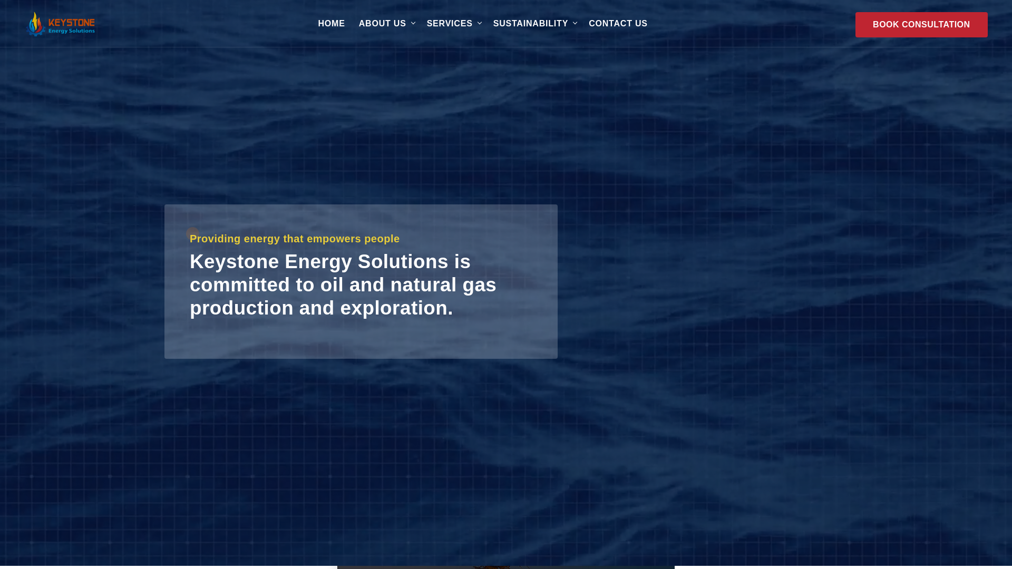Screen dimensions: 1012x569
Task: Open the About Us menu item
Action: click(x=382, y=24)
